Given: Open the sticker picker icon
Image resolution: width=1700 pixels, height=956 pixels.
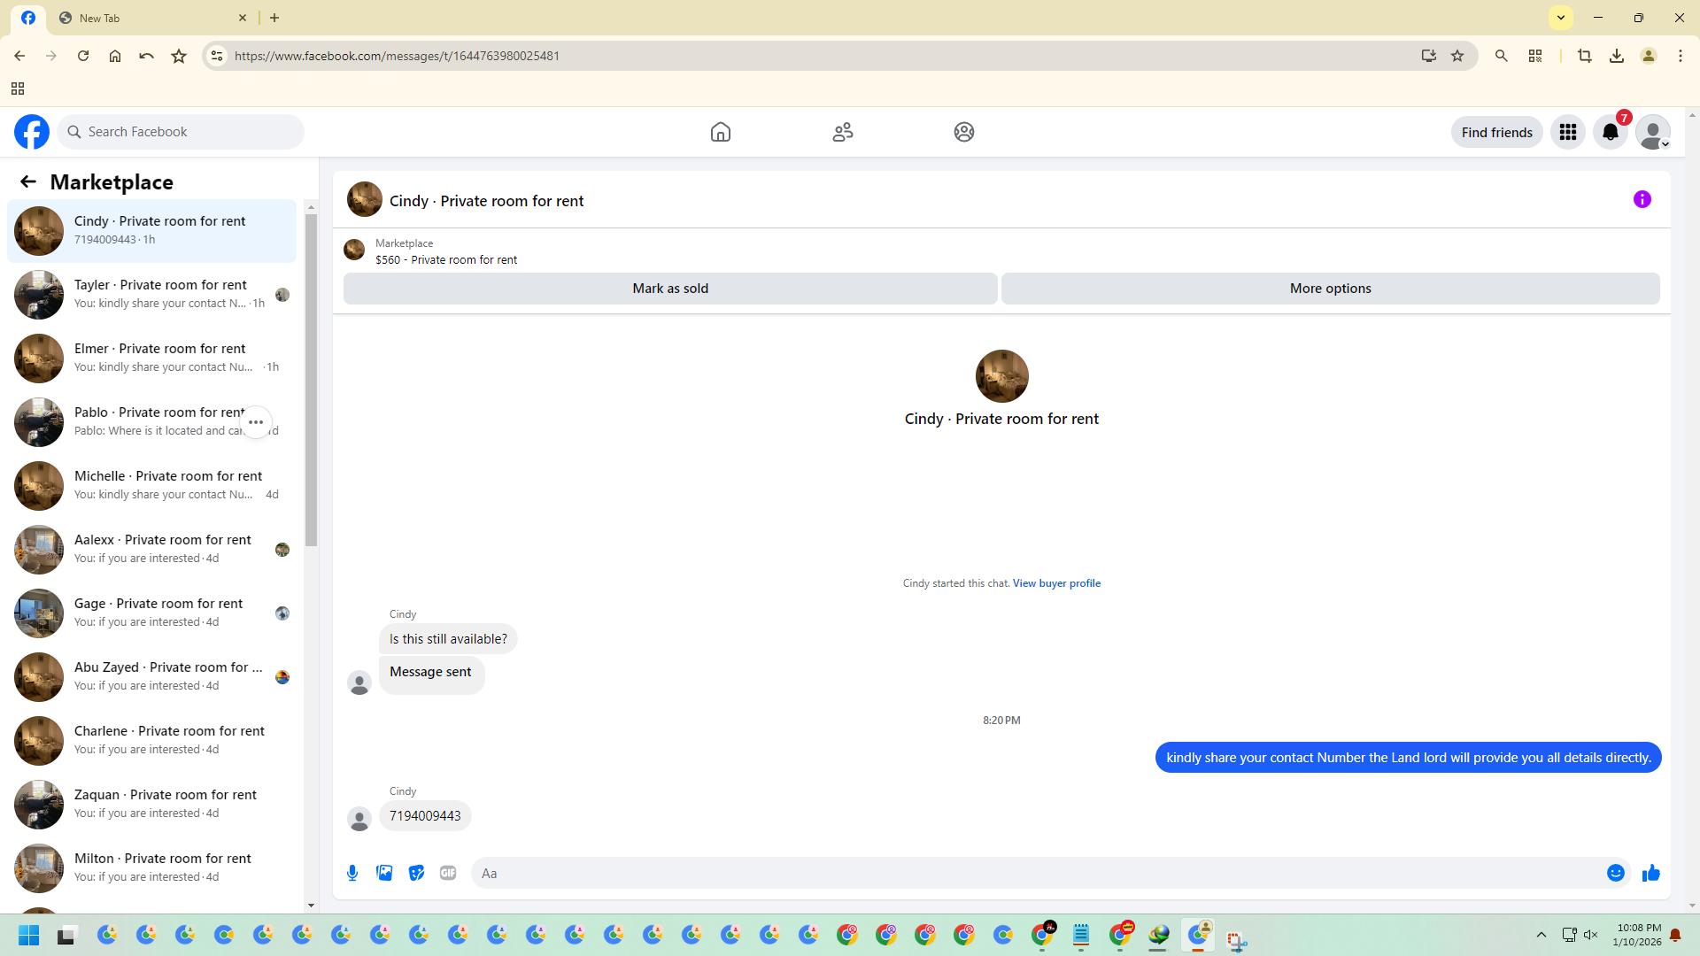Looking at the screenshot, I should [416, 873].
